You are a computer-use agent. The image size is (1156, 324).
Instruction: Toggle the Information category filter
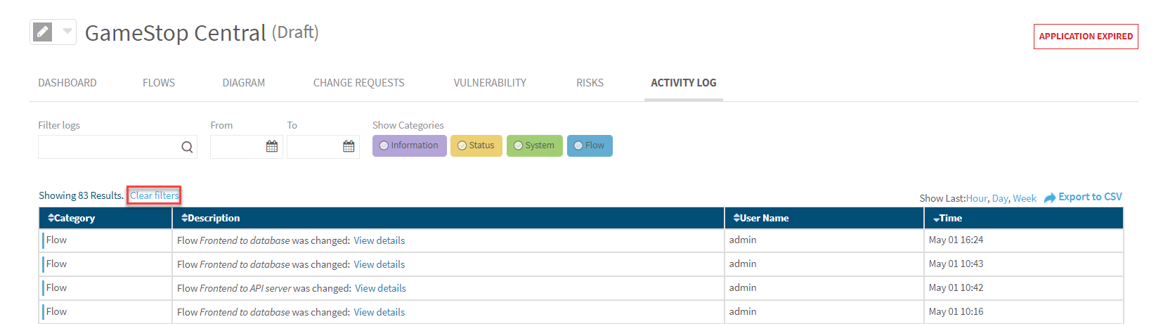click(x=409, y=145)
